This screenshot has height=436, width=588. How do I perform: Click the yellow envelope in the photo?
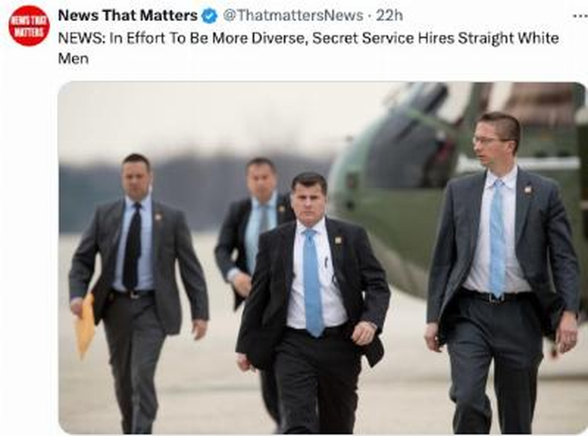[85, 325]
